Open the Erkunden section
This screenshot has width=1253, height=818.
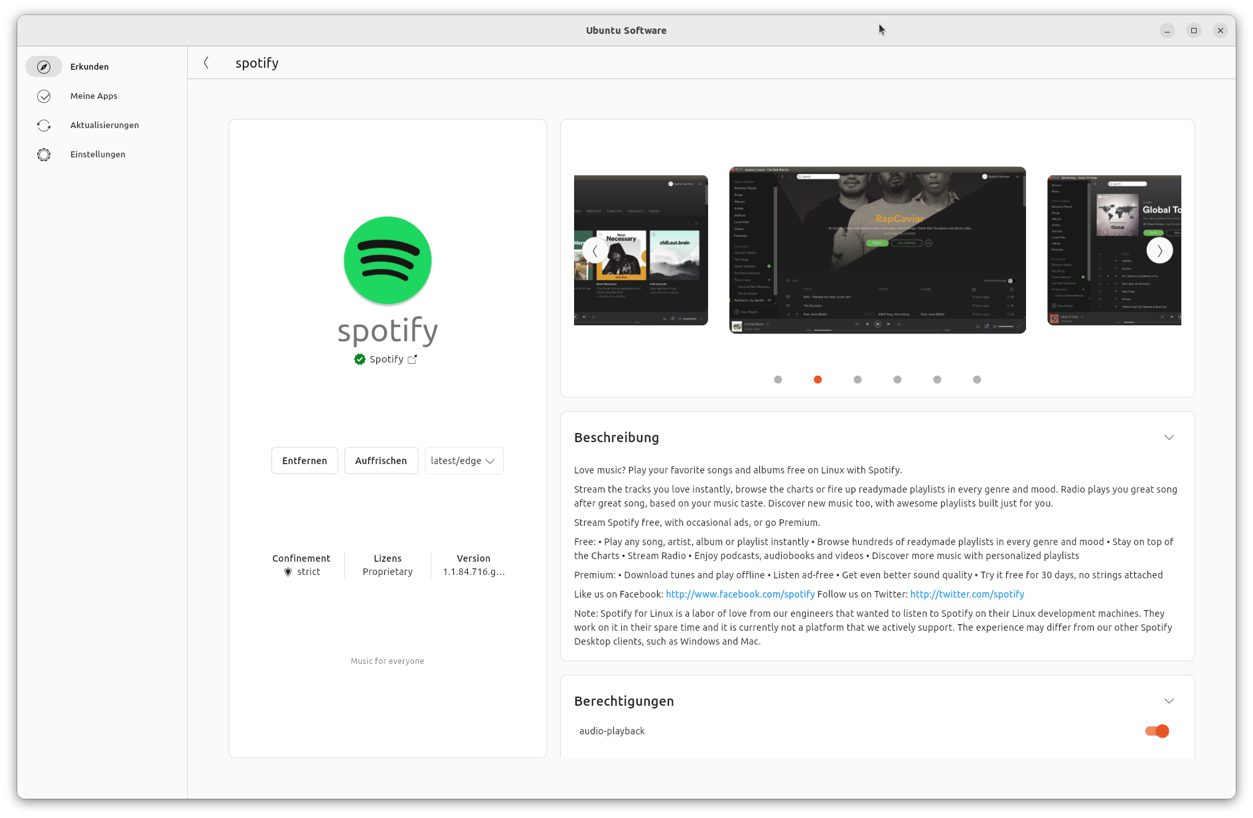click(x=102, y=66)
